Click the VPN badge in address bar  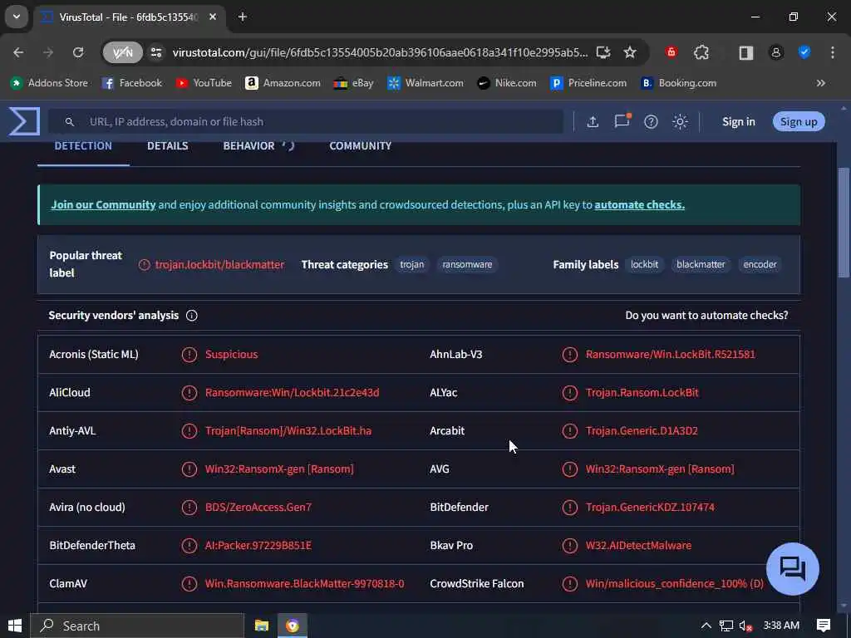click(123, 52)
